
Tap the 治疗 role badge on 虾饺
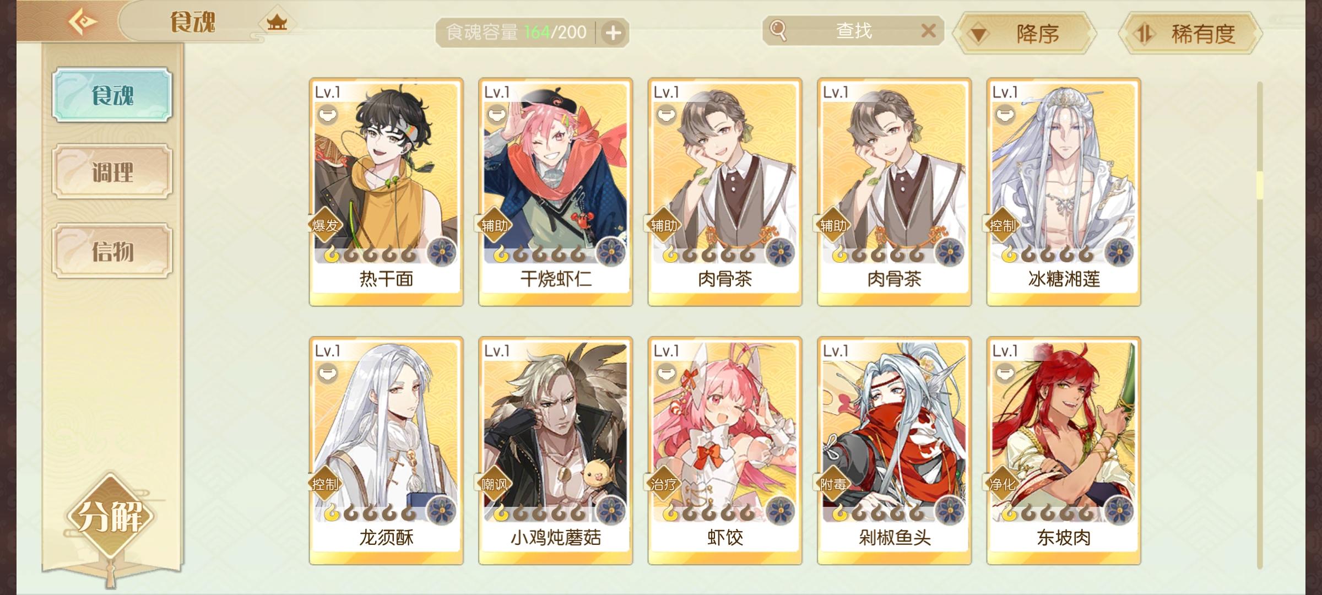pyautogui.click(x=663, y=484)
